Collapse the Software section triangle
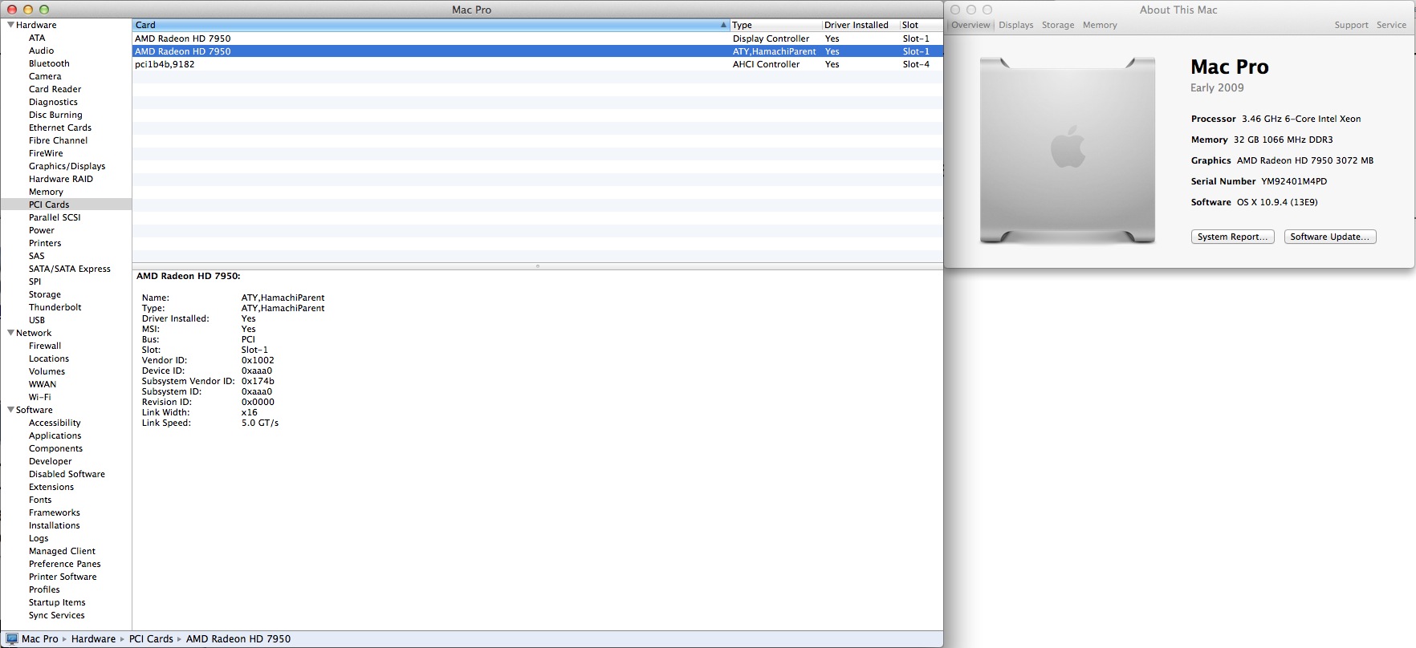The width and height of the screenshot is (1416, 648). [10, 410]
